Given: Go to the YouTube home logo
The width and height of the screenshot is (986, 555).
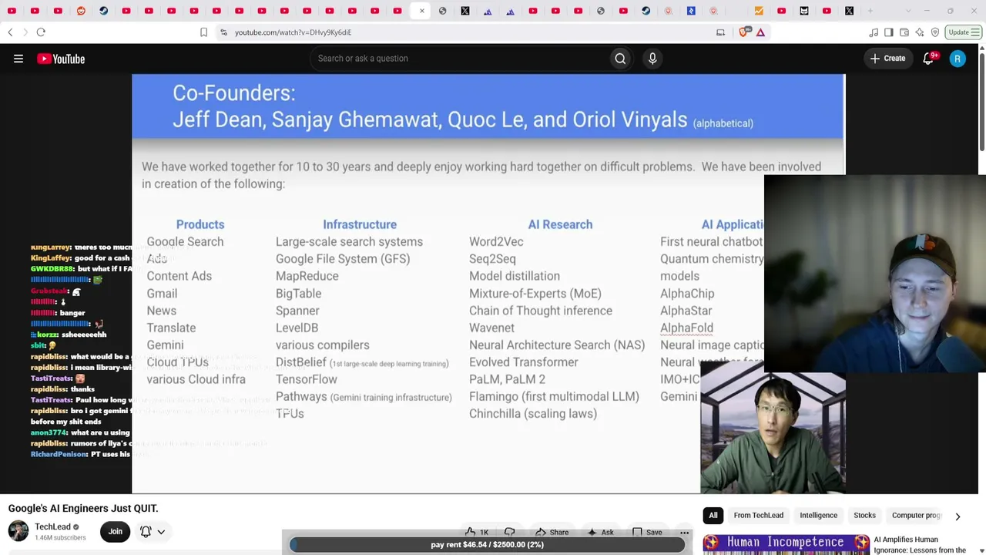Looking at the screenshot, I should [x=61, y=59].
